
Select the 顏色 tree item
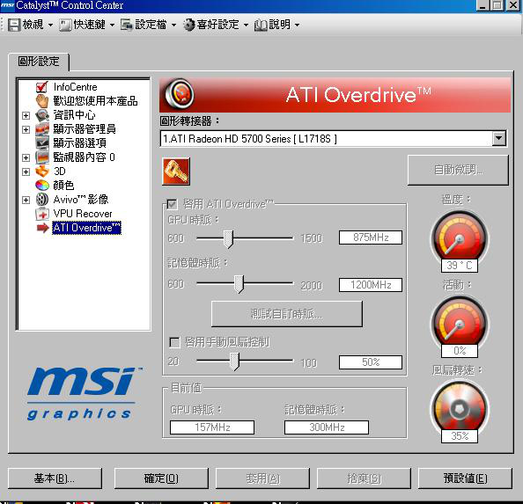click(63, 186)
